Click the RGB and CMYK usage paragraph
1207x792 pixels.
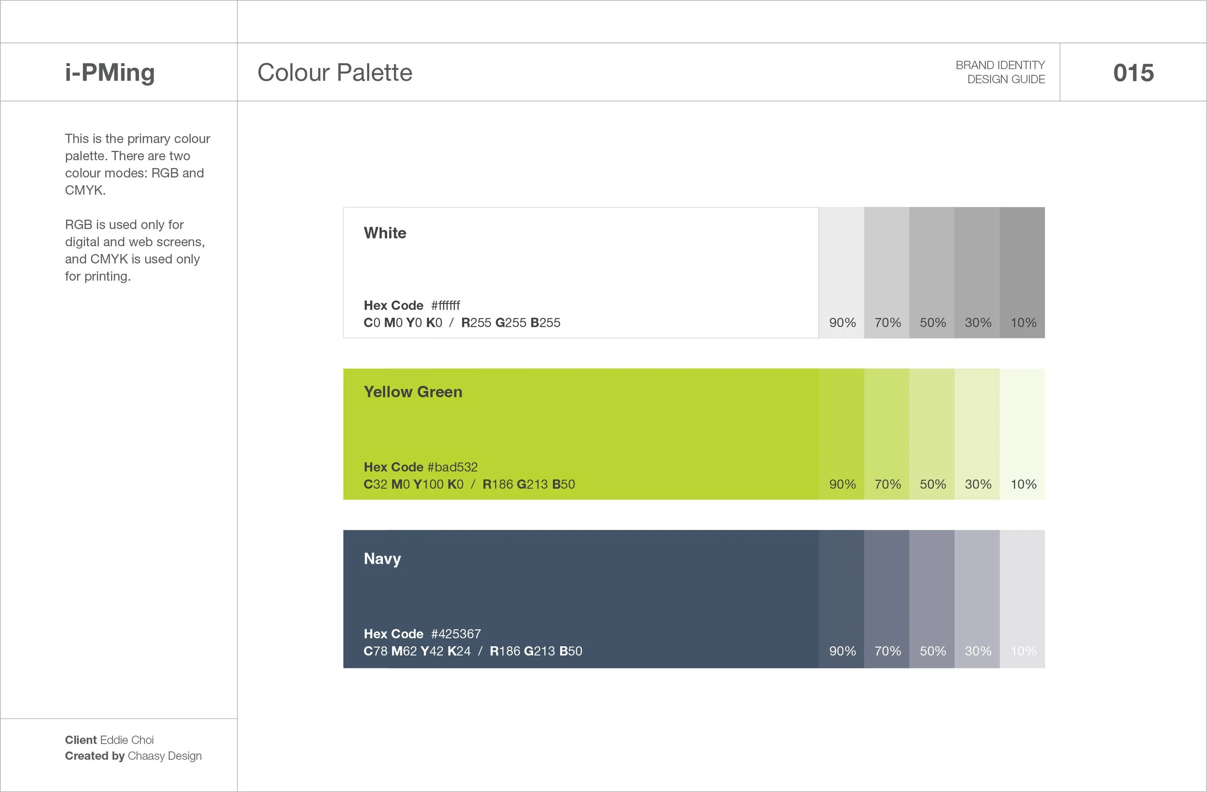pyautogui.click(x=135, y=250)
